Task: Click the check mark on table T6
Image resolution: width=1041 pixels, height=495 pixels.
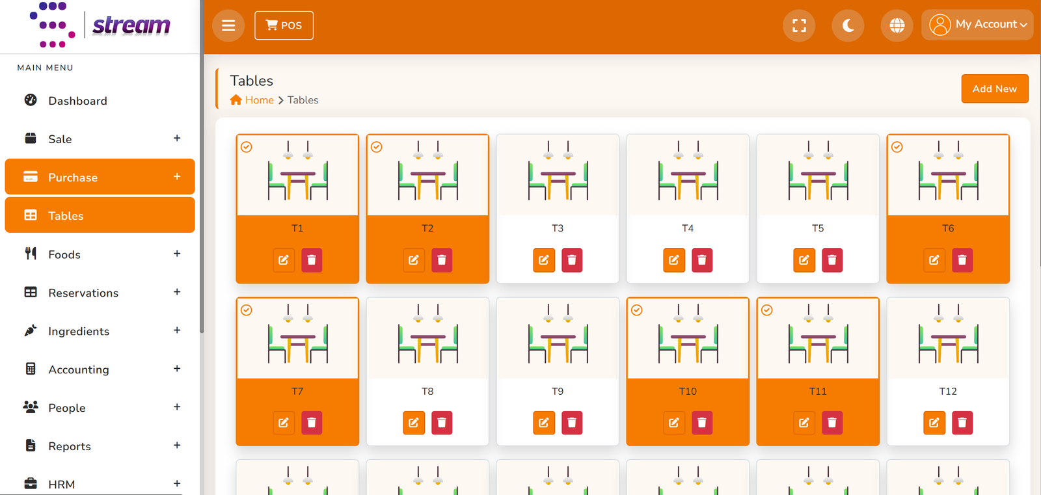Action: click(x=897, y=147)
